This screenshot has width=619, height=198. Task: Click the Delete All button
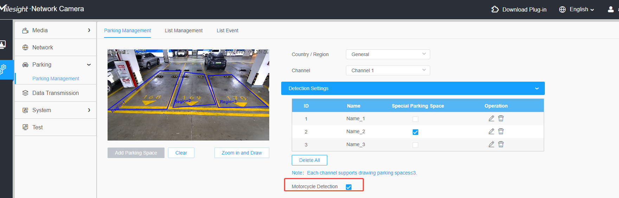tap(309, 160)
